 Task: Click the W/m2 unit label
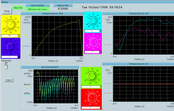pyautogui.click(x=27, y=74)
